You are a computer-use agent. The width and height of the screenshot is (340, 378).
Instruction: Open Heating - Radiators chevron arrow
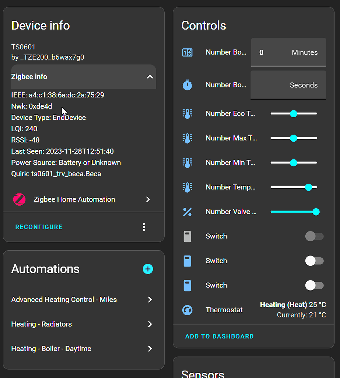[150, 324]
